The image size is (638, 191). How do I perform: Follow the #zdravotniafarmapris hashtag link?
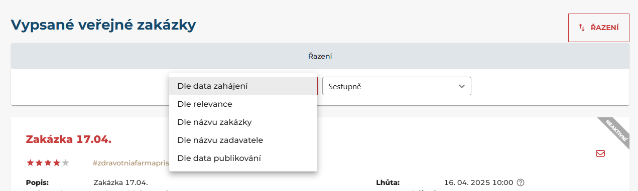[x=131, y=163]
